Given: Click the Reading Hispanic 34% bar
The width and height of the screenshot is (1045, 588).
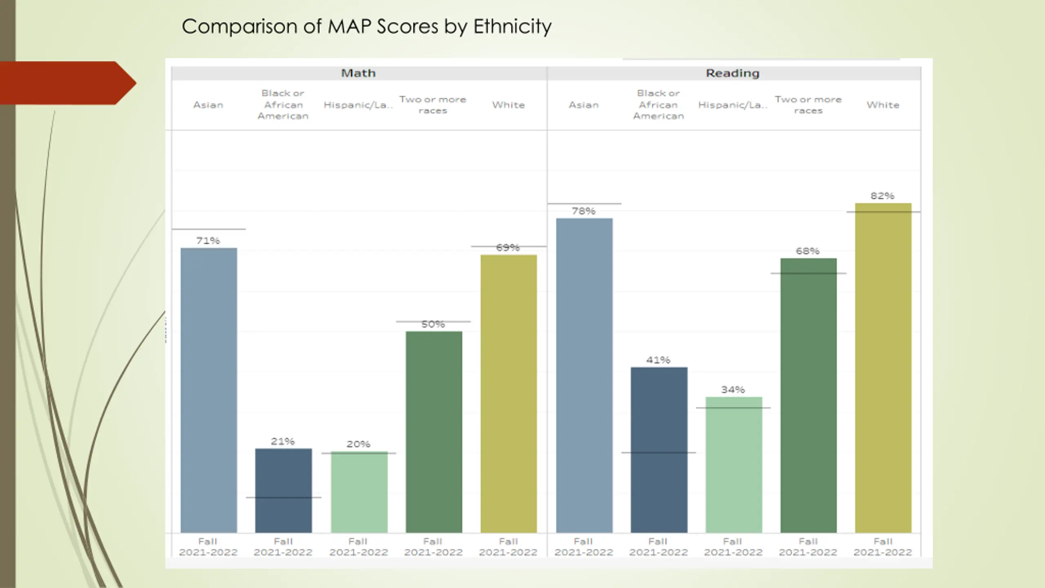Looking at the screenshot, I should click(734, 465).
